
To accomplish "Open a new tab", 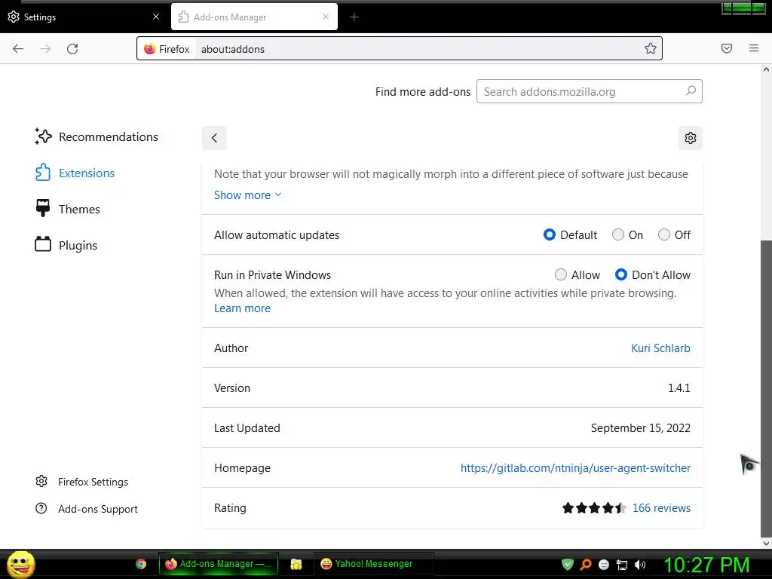I will point(354,17).
